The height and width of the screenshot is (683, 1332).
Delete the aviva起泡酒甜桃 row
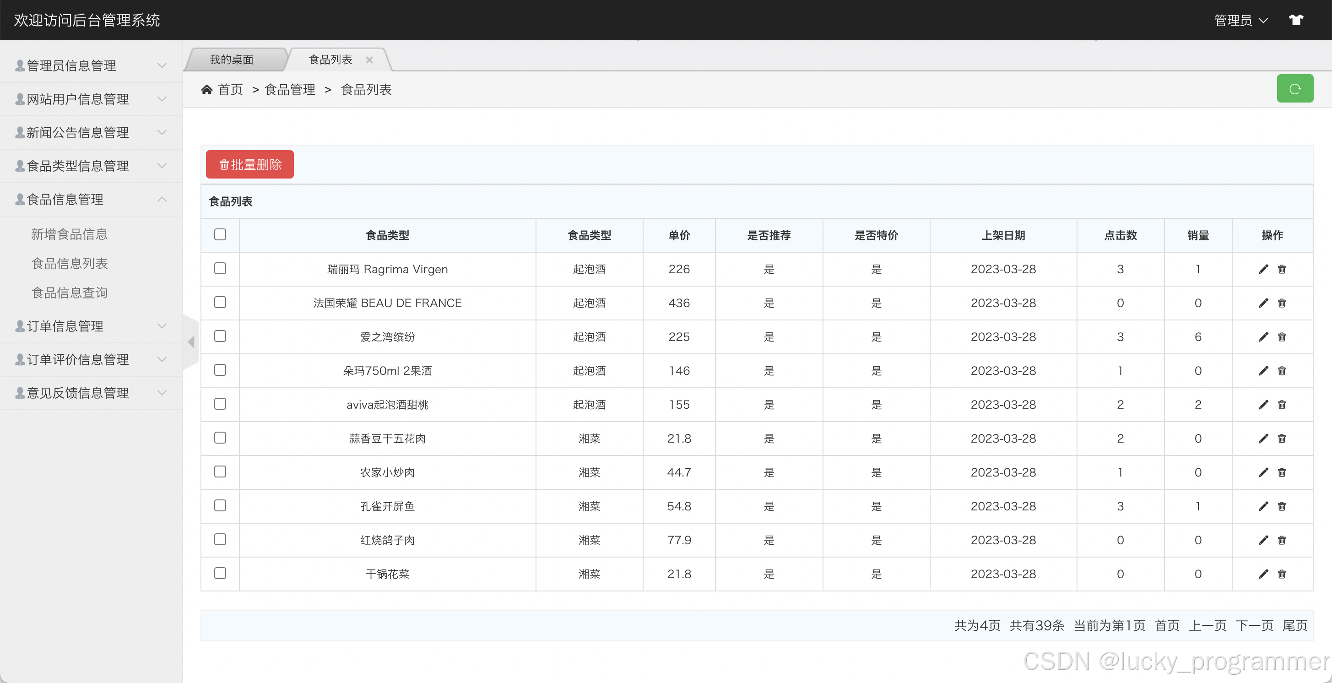1281,404
